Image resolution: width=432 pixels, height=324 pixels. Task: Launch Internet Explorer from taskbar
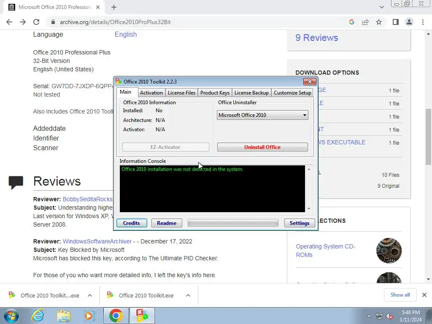pos(38,316)
